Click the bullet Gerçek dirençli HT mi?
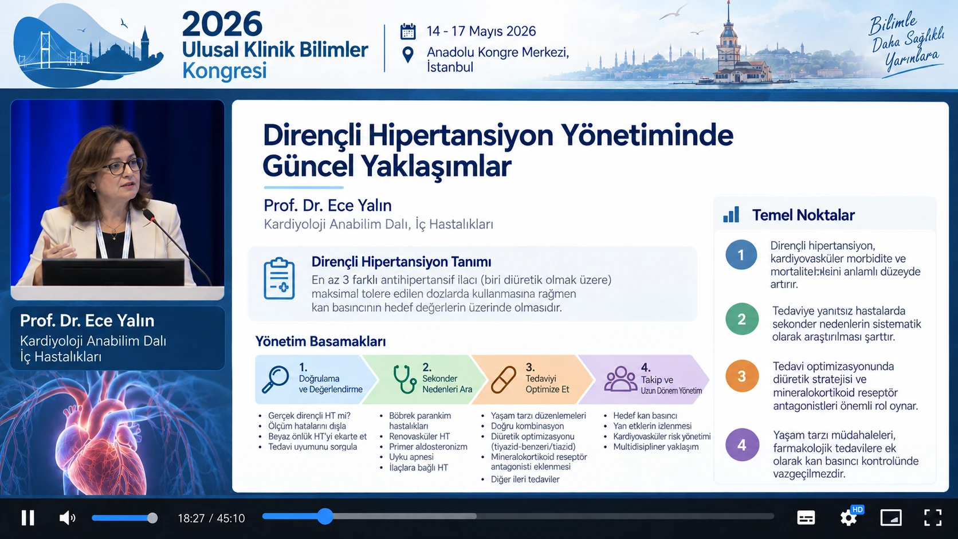This screenshot has width=958, height=539. (x=309, y=415)
